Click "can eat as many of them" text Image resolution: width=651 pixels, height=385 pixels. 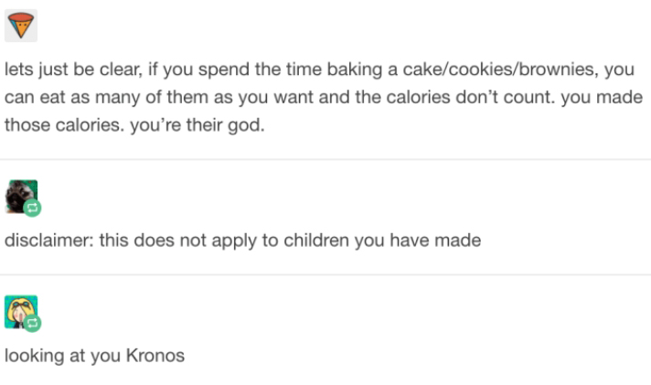click(x=91, y=98)
